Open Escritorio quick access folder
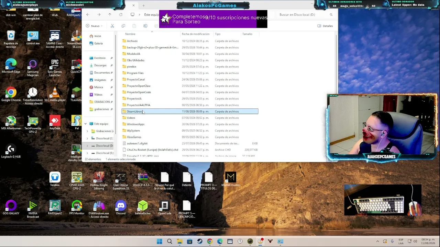 pyautogui.click(x=97, y=58)
